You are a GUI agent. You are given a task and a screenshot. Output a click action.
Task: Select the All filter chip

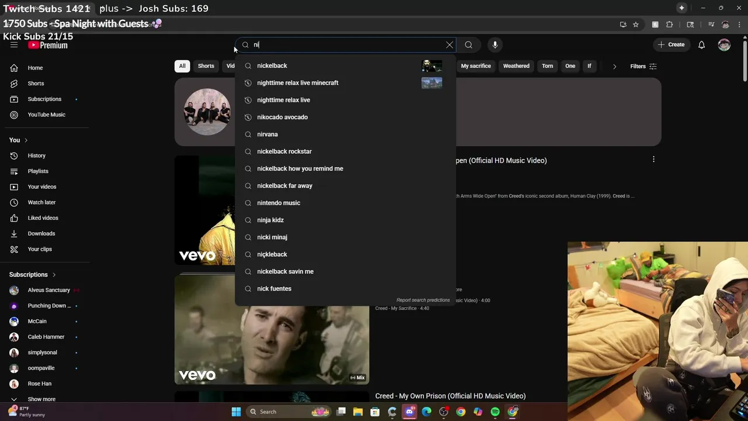pyautogui.click(x=182, y=66)
